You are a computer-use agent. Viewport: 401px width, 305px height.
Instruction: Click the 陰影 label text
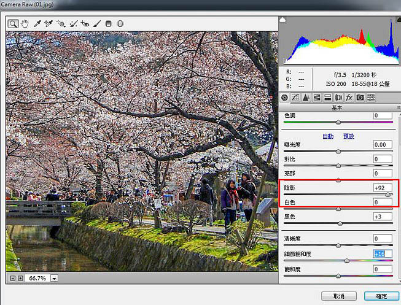(289, 188)
